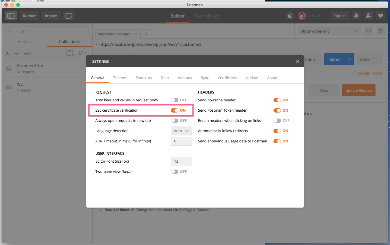Click the environment quick look eye icon
This screenshot has width=390, height=245.
(368, 31)
